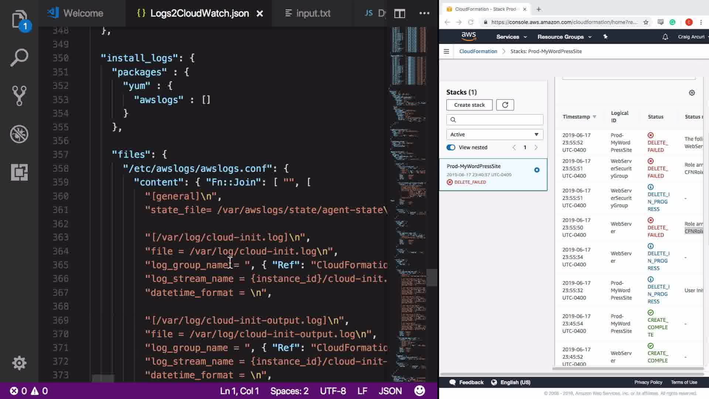Click the Create stack button
The width and height of the screenshot is (709, 399).
click(x=469, y=105)
